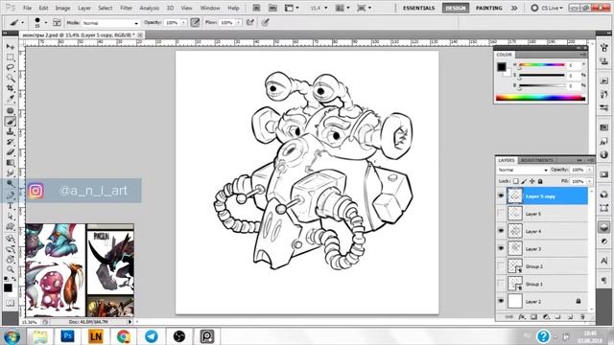
Task: Click the document zoom percentage field
Action: point(30,322)
